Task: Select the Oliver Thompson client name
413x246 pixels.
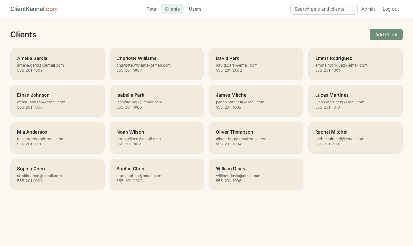Action: (235, 132)
